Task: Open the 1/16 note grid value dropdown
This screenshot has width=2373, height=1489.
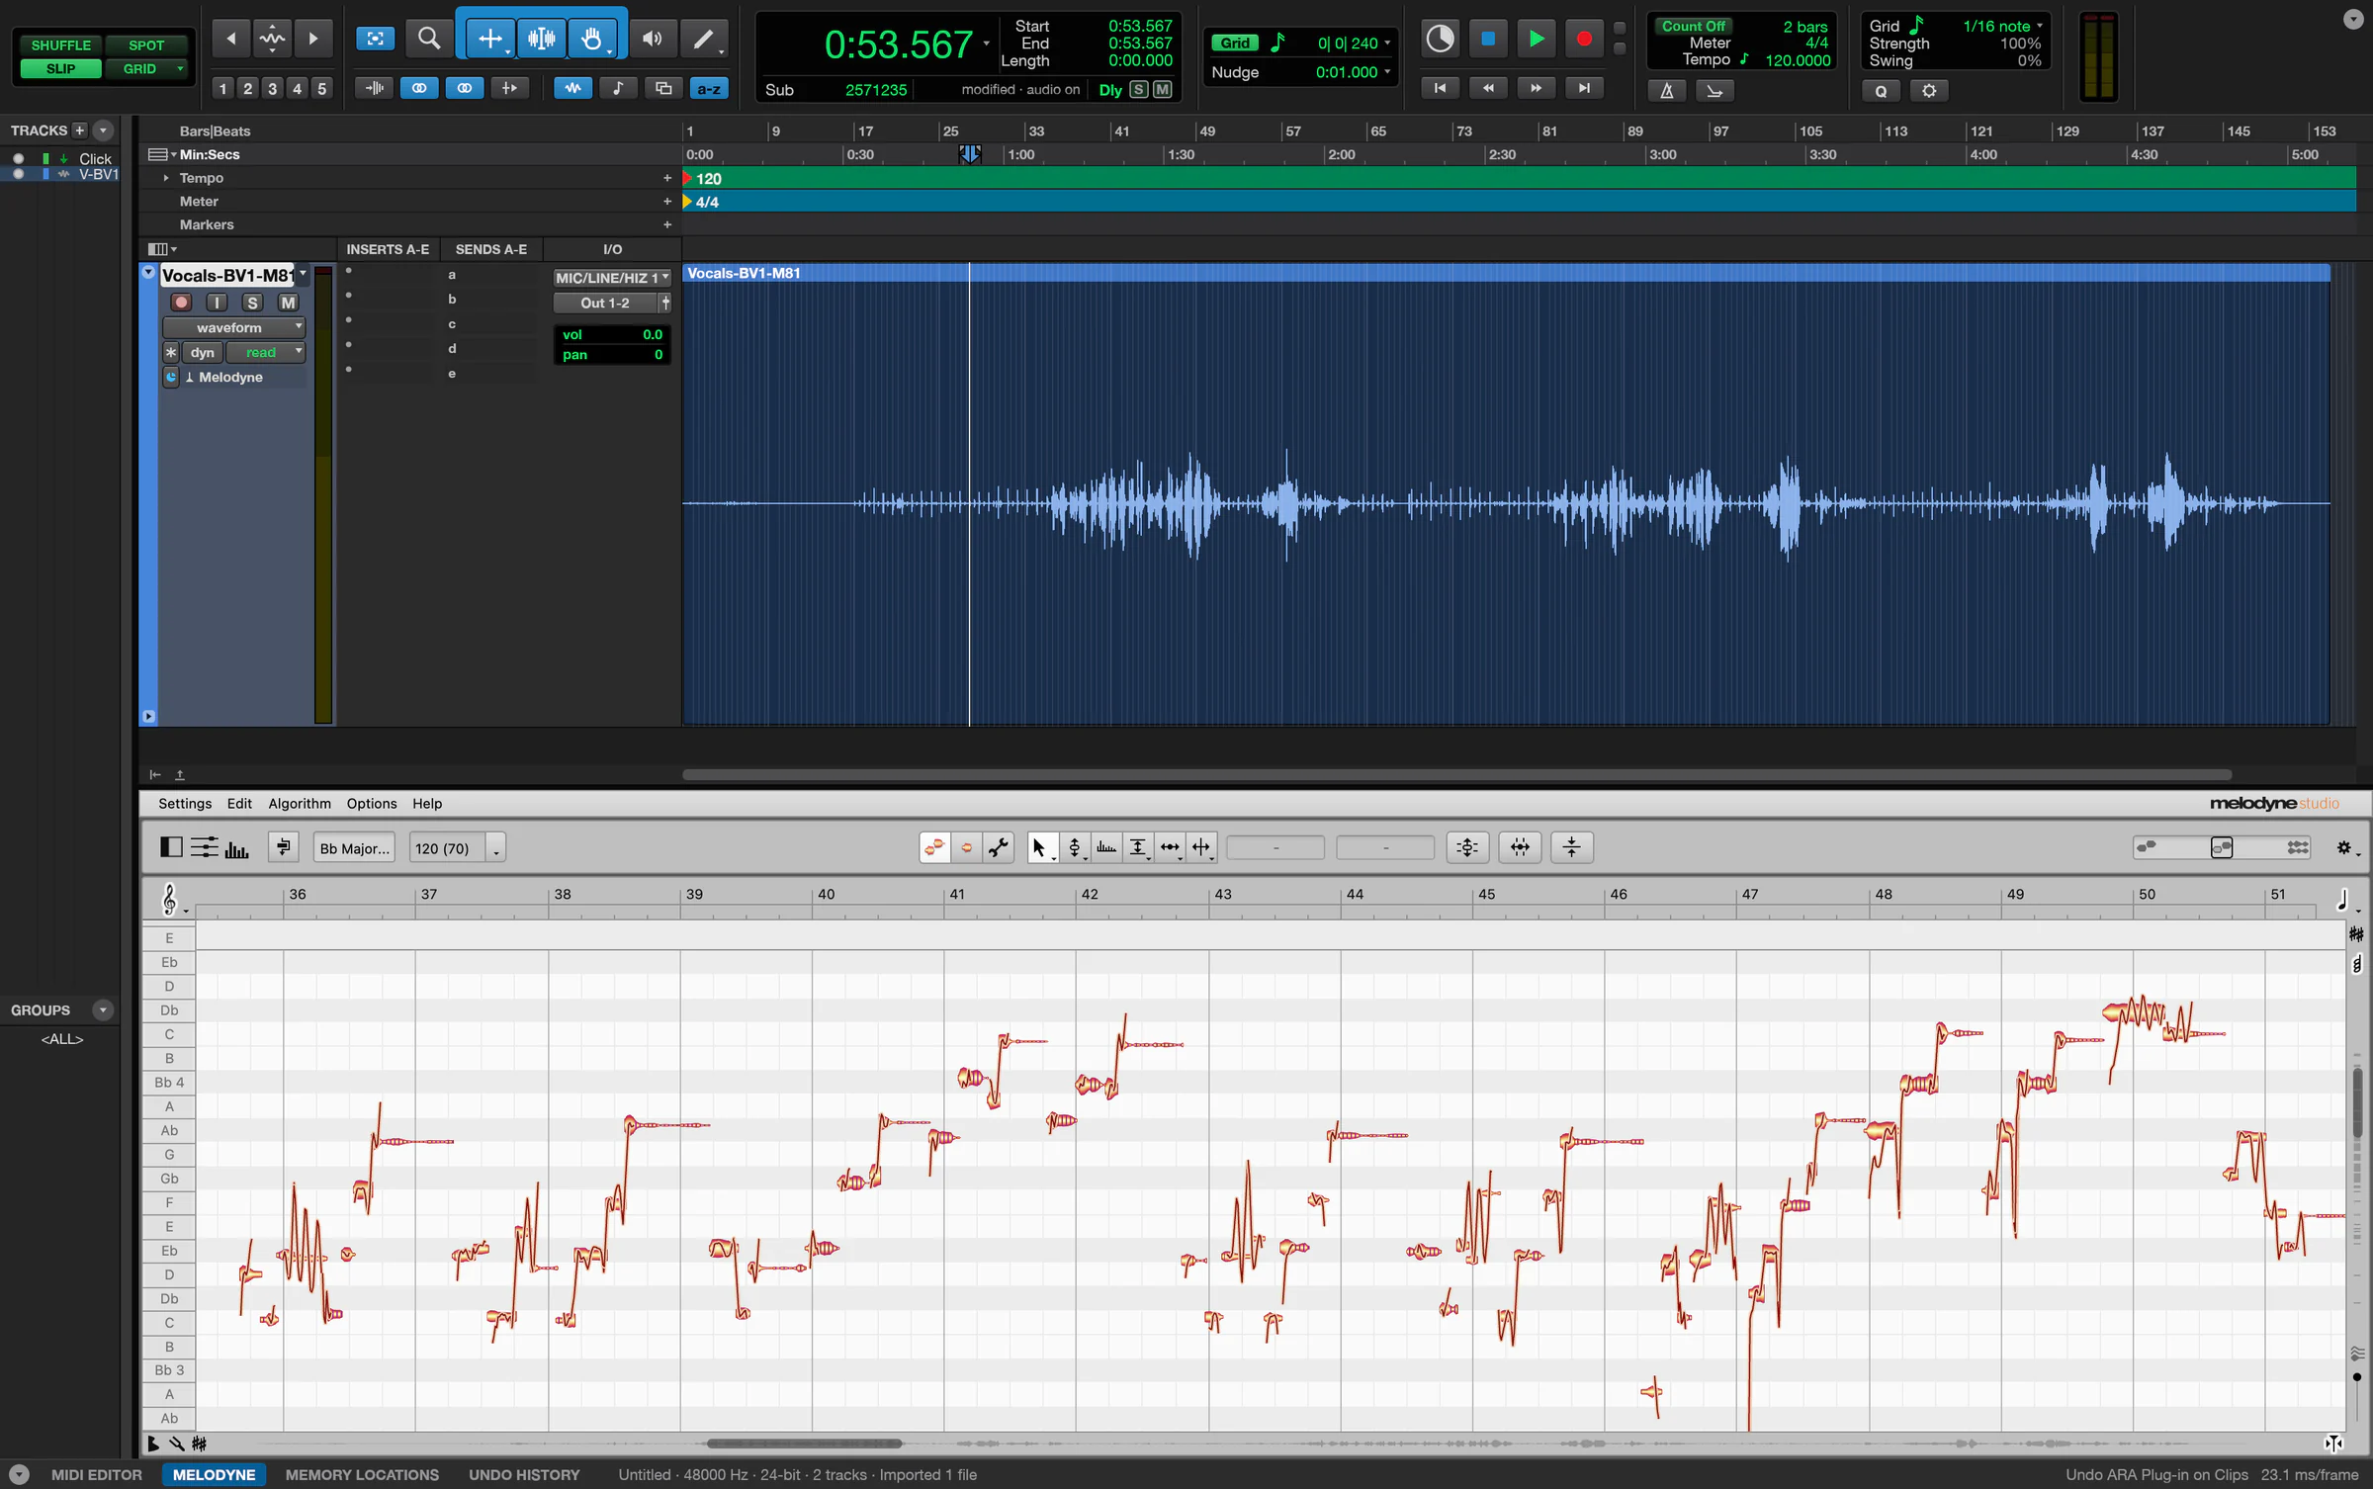Action: 2002,26
